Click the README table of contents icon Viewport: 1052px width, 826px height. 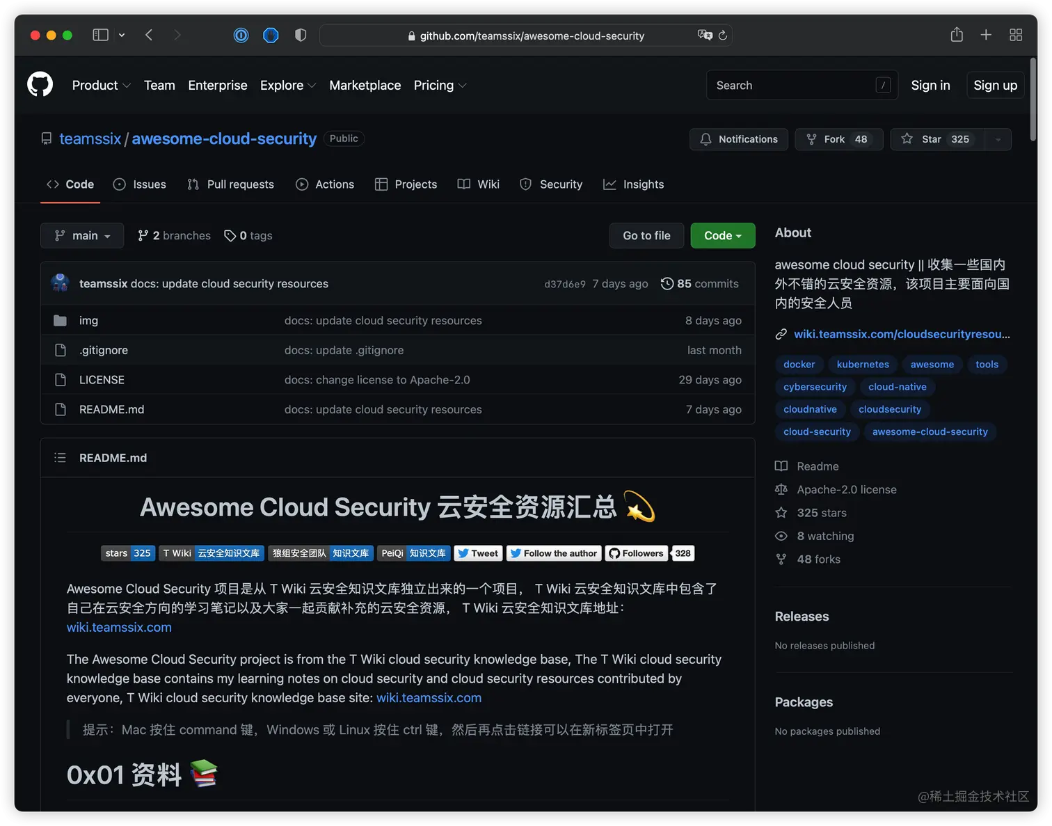[60, 458]
